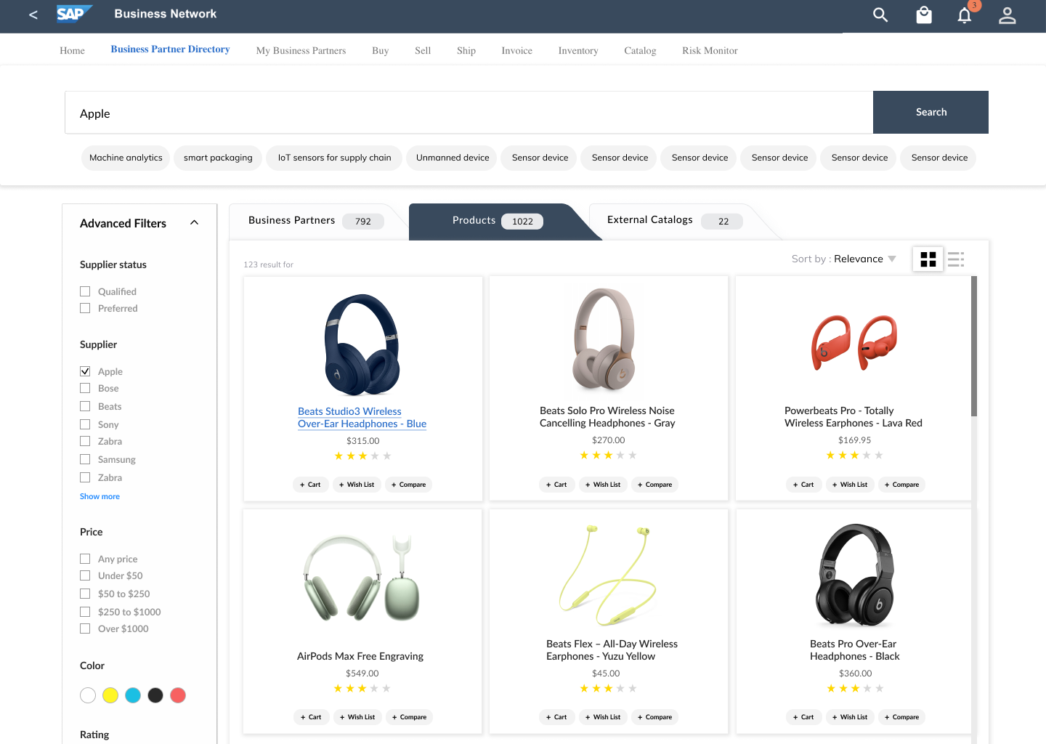1046x744 pixels.
Task: Open the Risk Monitor menu item
Action: (710, 51)
